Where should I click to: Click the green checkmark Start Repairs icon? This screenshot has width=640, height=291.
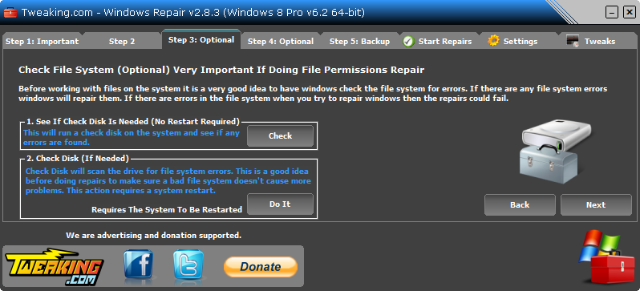click(408, 41)
